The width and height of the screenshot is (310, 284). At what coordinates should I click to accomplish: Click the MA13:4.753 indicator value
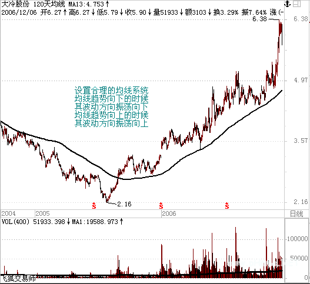(86, 4)
